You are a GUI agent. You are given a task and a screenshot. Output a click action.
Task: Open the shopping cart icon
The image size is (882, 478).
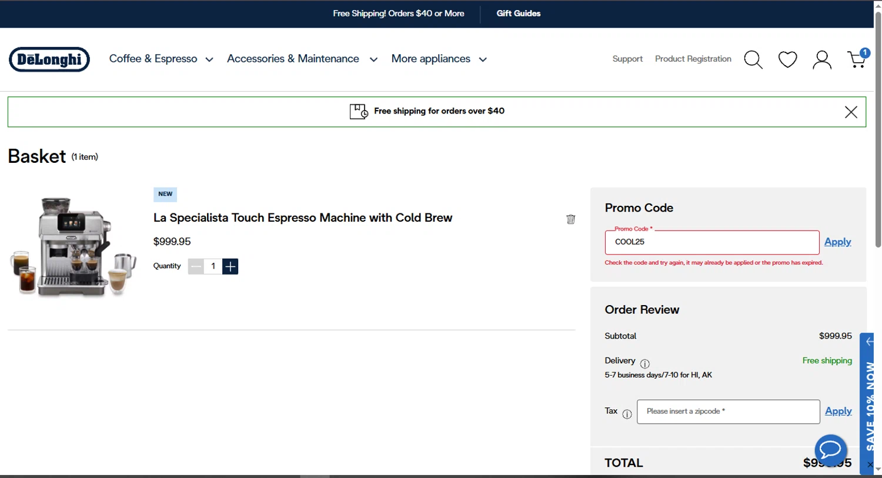pos(857,59)
